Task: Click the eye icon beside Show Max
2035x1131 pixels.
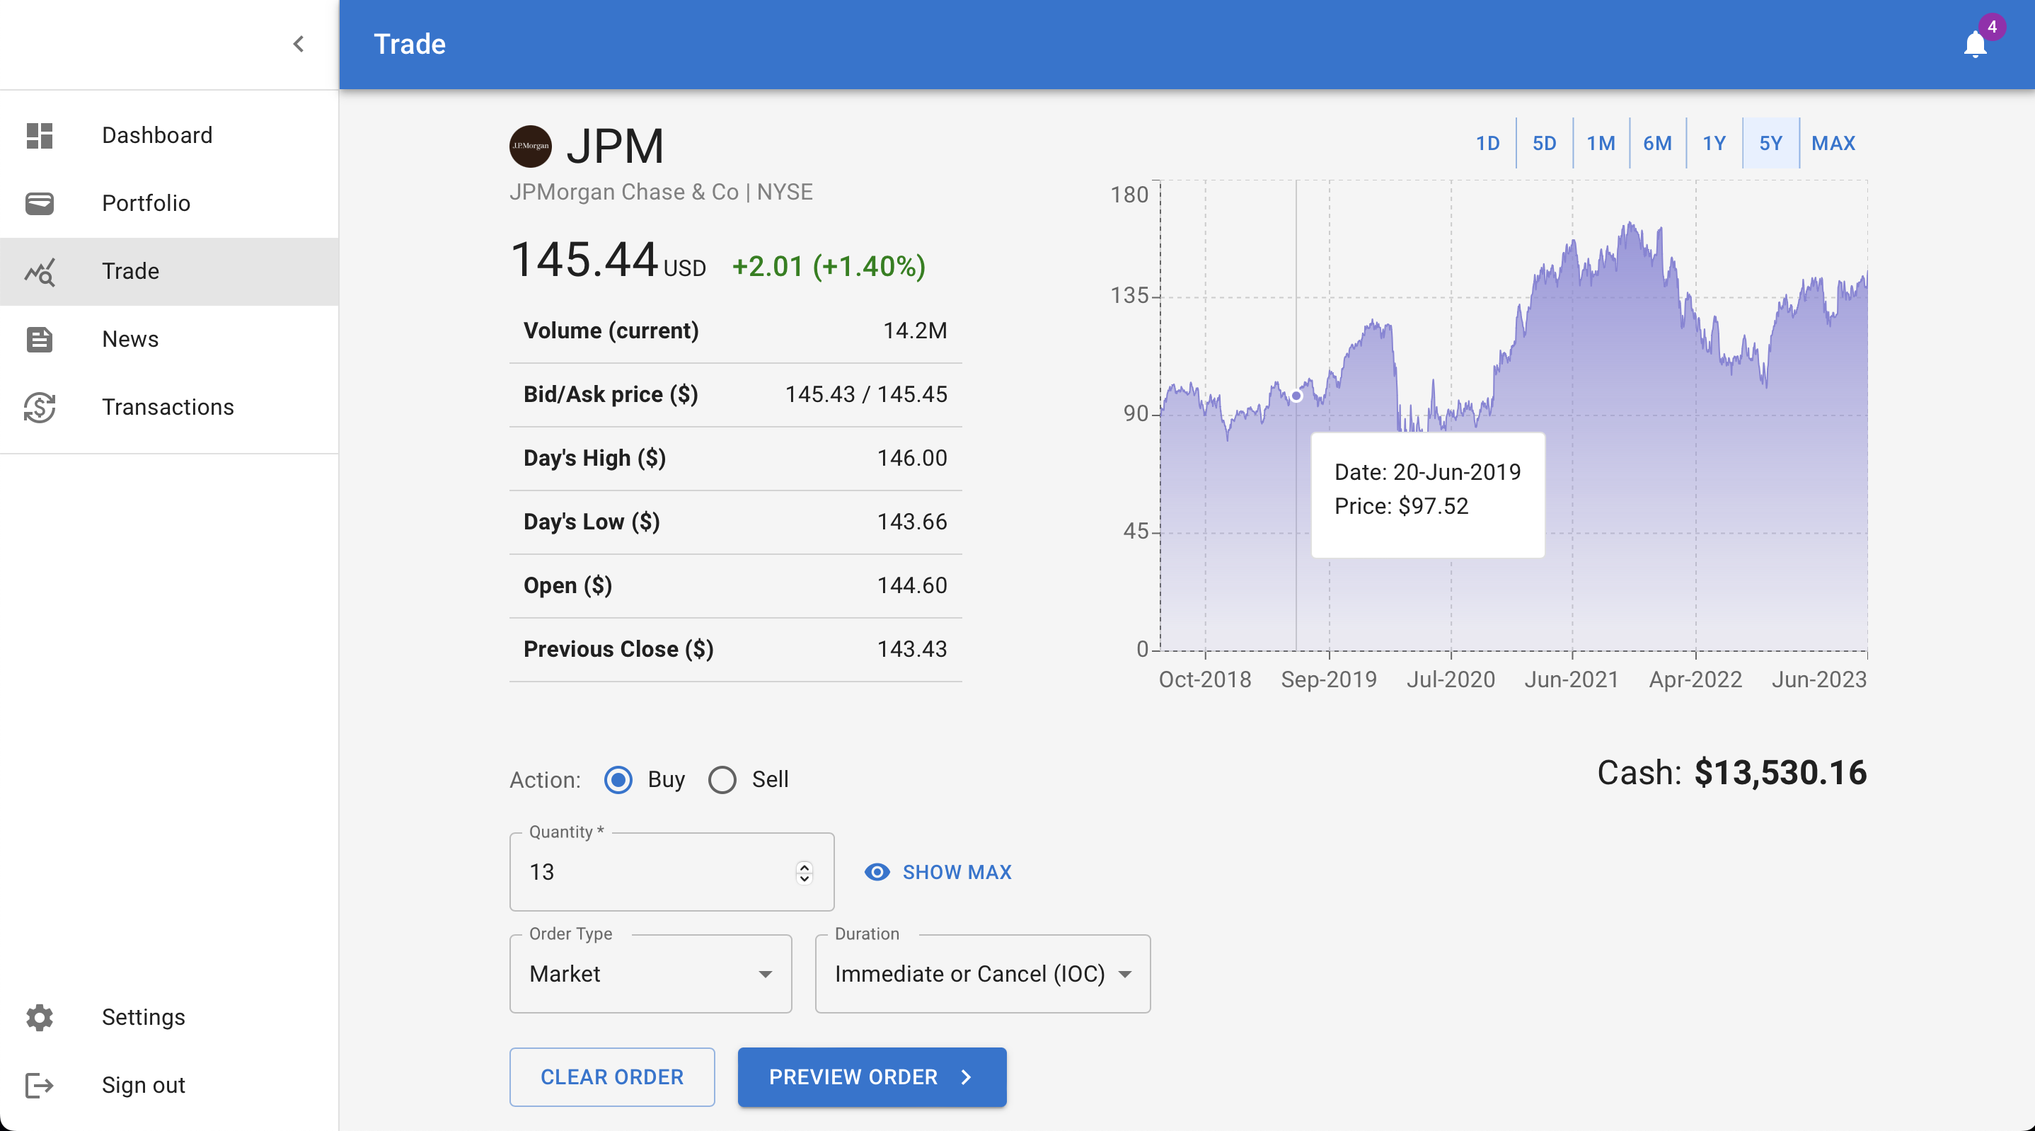Action: pyautogui.click(x=877, y=872)
